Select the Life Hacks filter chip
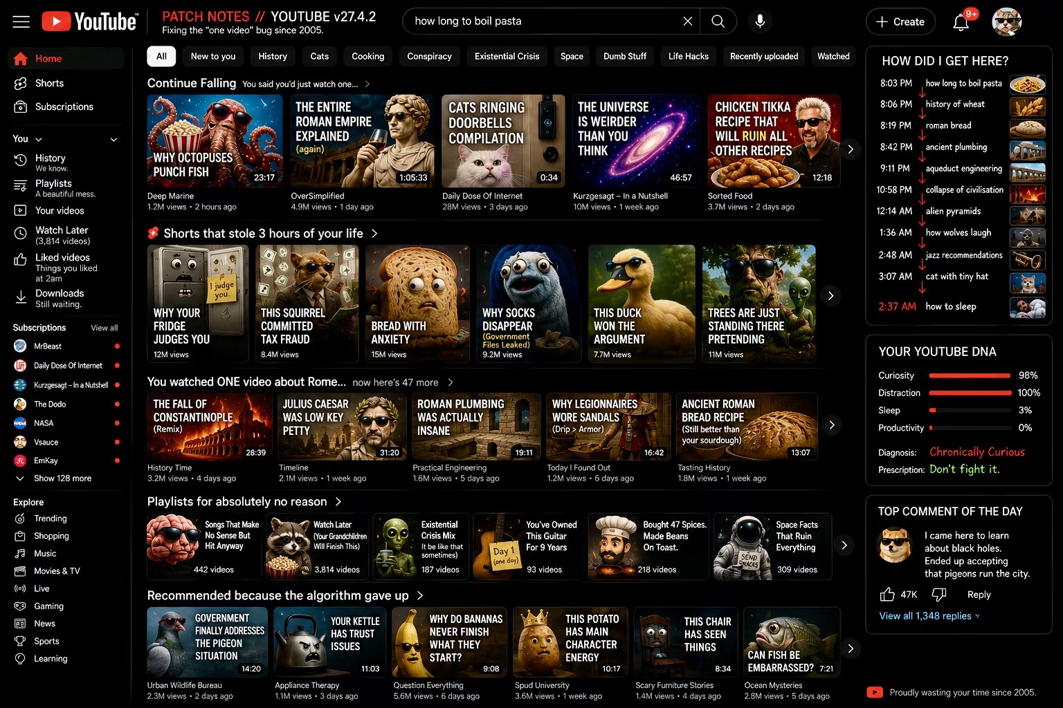Screen dimensions: 1063x708 [x=689, y=57]
